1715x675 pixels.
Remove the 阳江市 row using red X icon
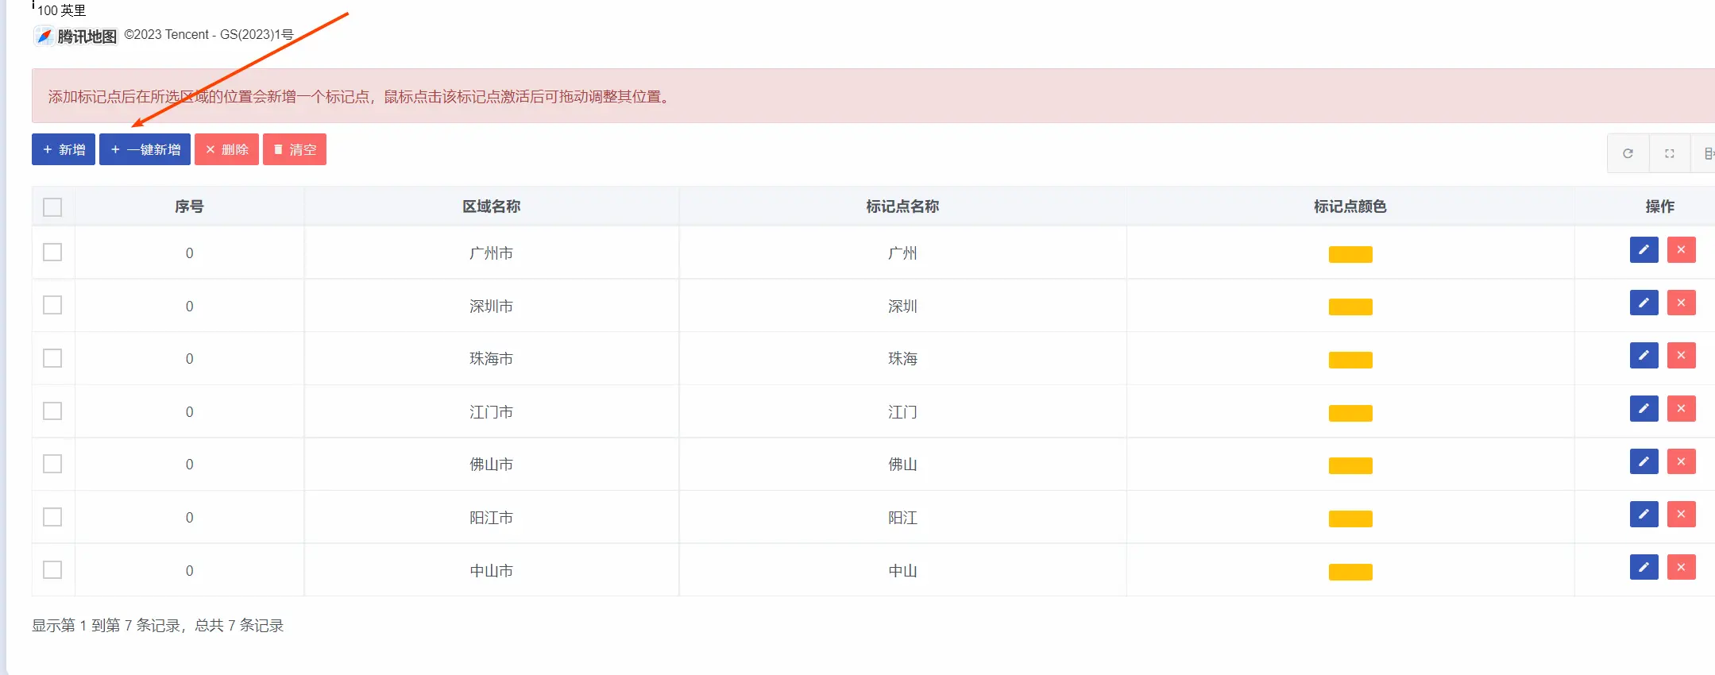point(1681,515)
